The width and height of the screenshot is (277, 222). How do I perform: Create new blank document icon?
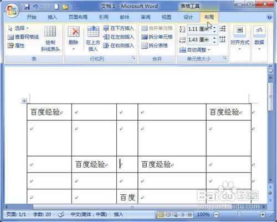pyautogui.click(x=57, y=7)
